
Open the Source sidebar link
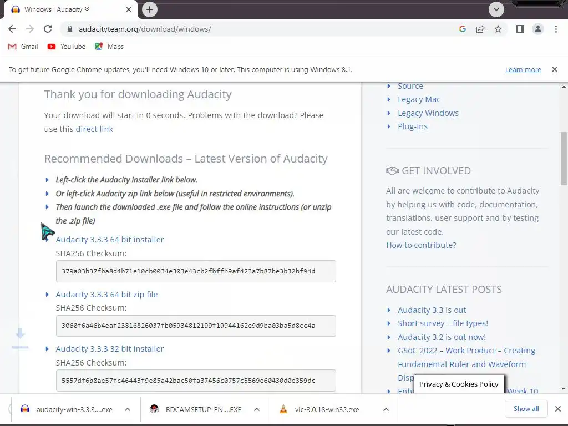(410, 86)
